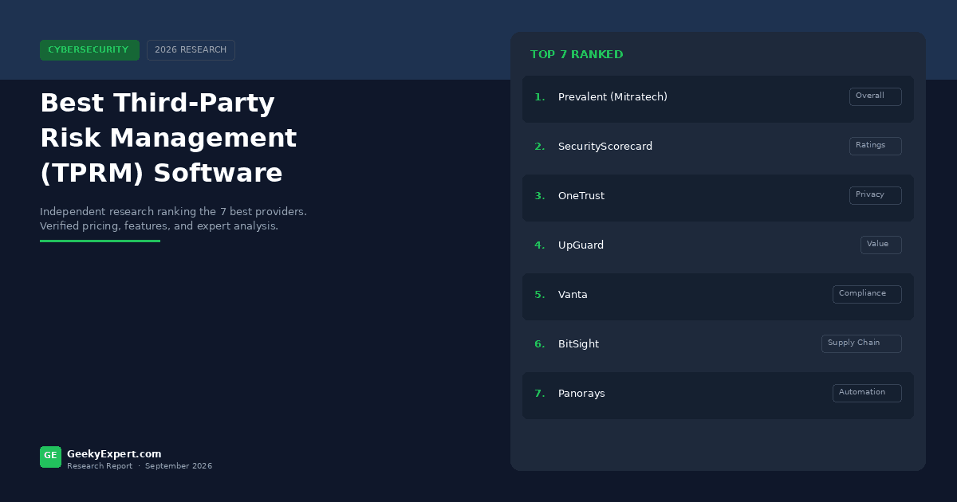The width and height of the screenshot is (957, 502).
Task: Click the Research Report · September 2026 text
Action: click(x=140, y=466)
